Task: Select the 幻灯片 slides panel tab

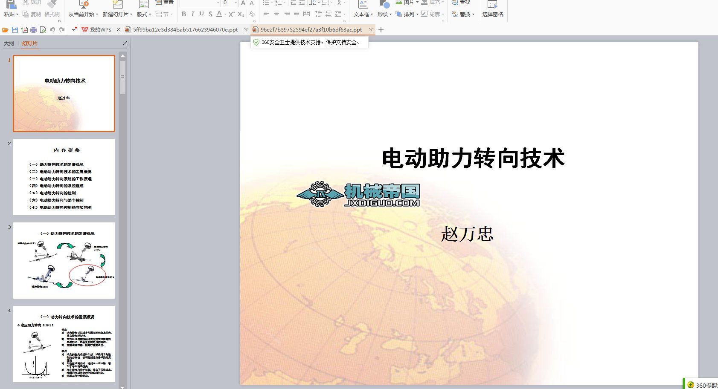Action: click(30, 43)
